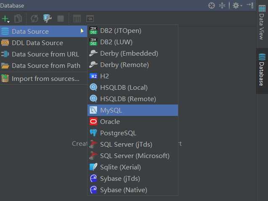Image resolution: width=268 pixels, height=201 pixels.
Task: Click the MySQL dolphin icon
Action: [93, 110]
